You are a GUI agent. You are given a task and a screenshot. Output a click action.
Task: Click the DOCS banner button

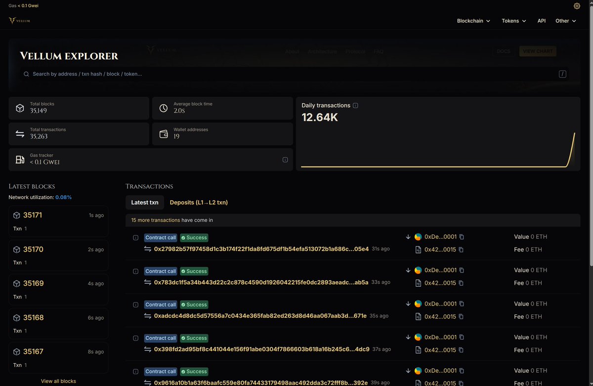click(x=504, y=51)
